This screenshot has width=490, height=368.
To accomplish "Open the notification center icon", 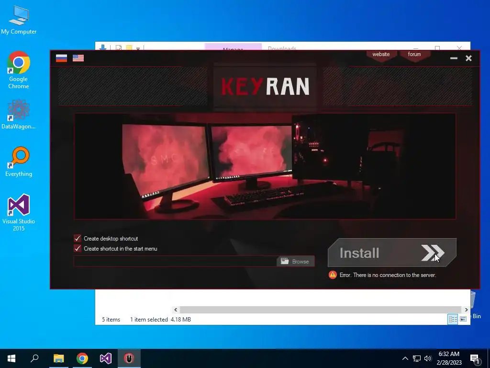I will point(475,358).
